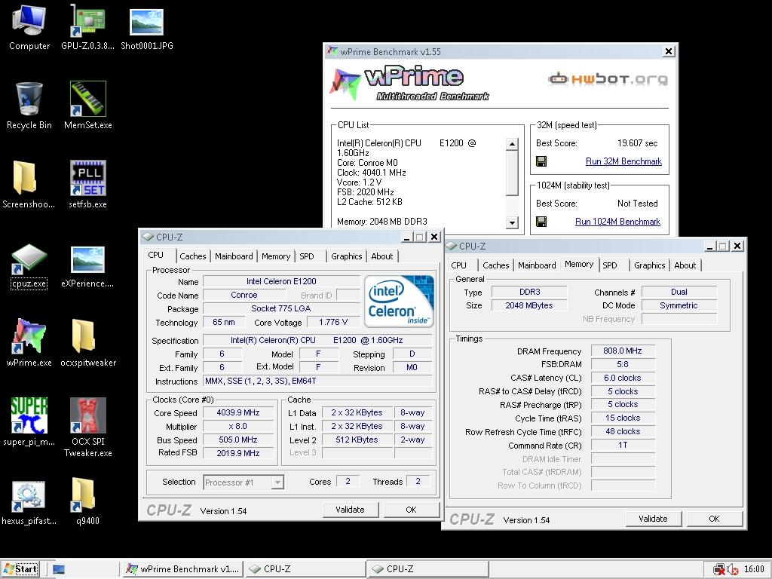Click the save icon for 1024M score
Viewport: 772px width, 579px height.
click(x=541, y=222)
